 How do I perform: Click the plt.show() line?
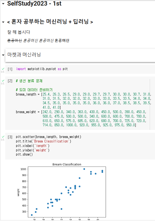pyautogui.click(x=24, y=155)
